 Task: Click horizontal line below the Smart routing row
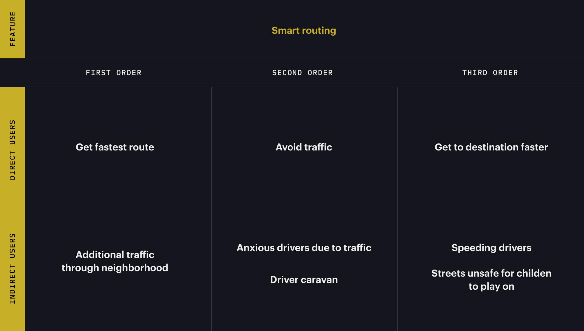[304, 58]
